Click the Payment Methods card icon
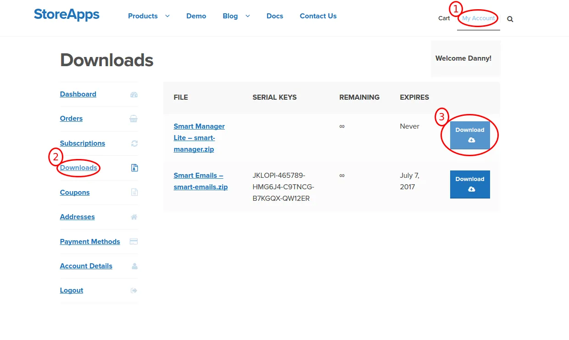569x340 pixels. [x=134, y=242]
